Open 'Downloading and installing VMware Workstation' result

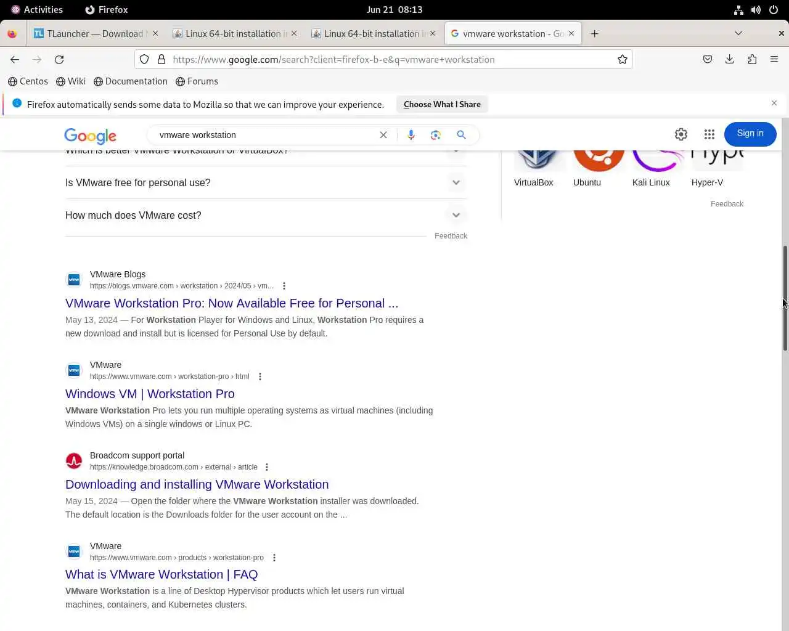click(x=197, y=484)
